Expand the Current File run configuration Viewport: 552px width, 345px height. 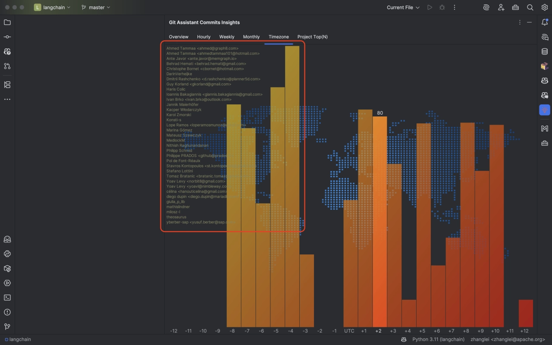[x=403, y=7]
